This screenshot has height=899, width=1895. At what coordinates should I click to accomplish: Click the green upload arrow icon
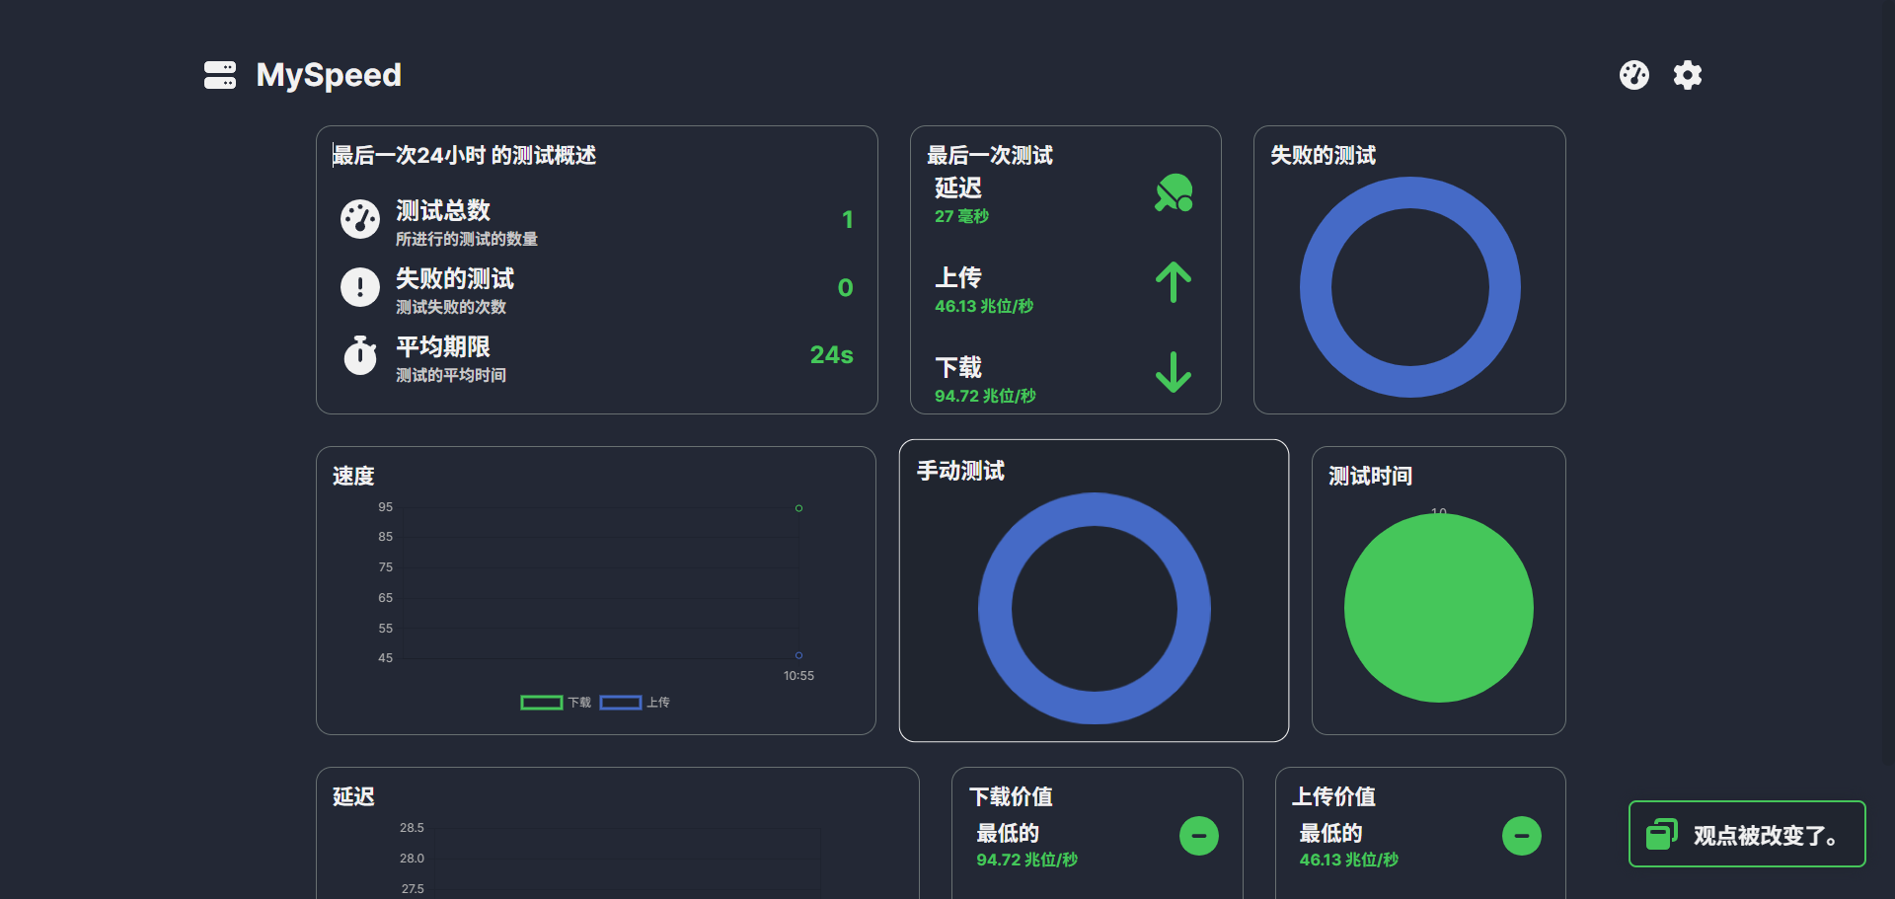point(1174,282)
